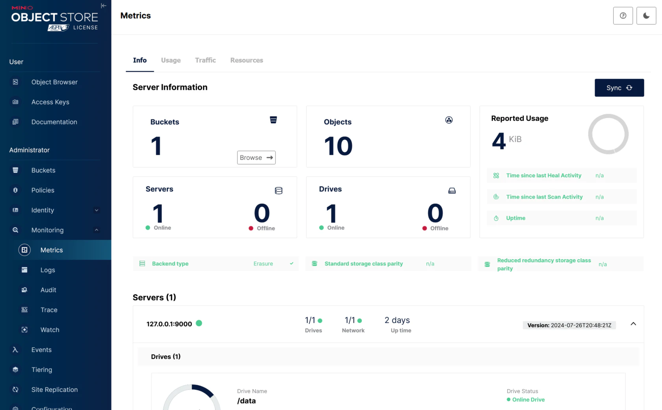Image resolution: width=662 pixels, height=410 pixels.
Task: Open Documentation link in sidebar
Action: pos(54,122)
